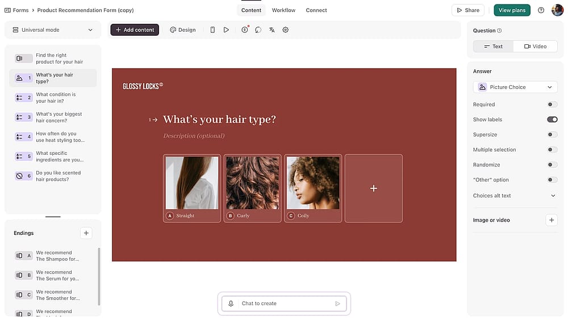Click the help question mark icon

(541, 10)
